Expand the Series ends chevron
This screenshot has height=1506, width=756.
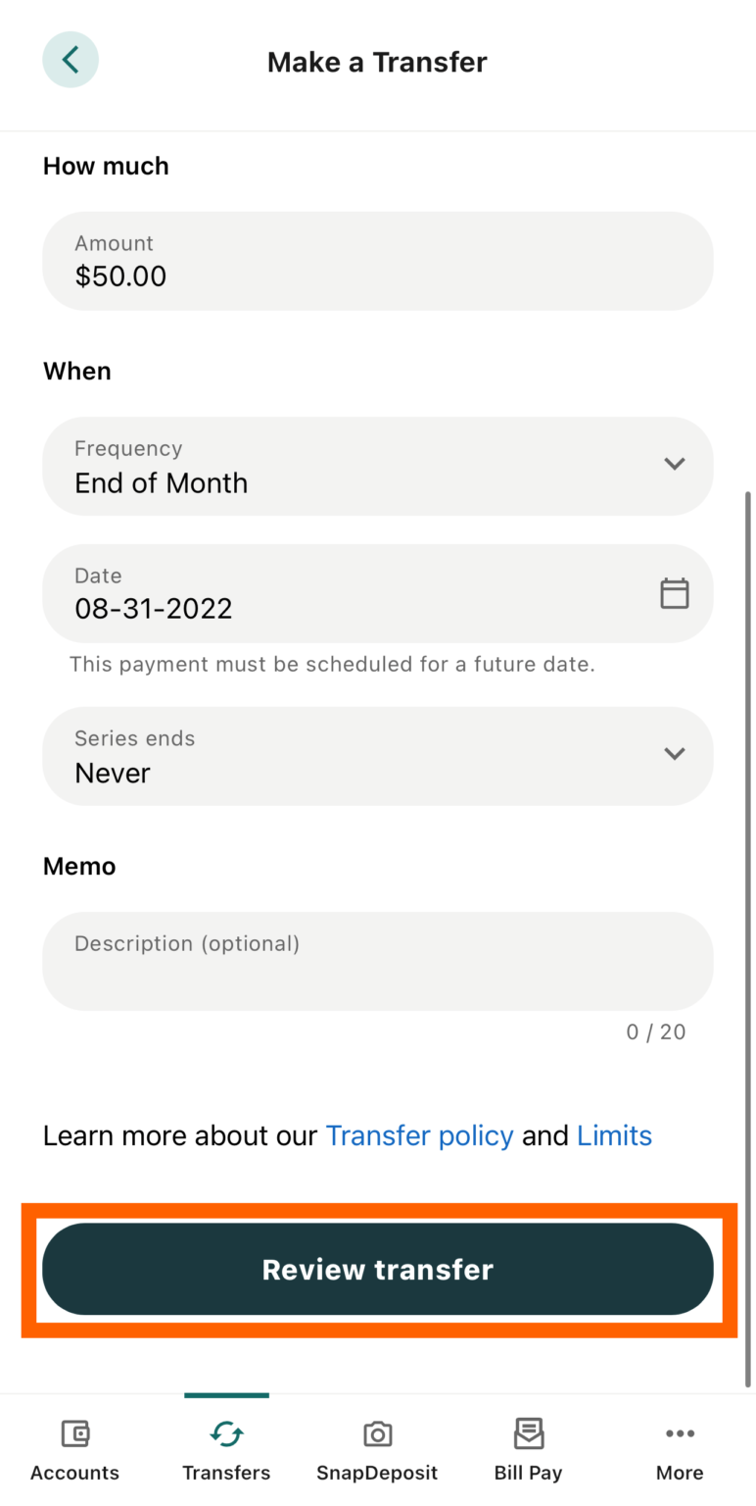pos(674,754)
